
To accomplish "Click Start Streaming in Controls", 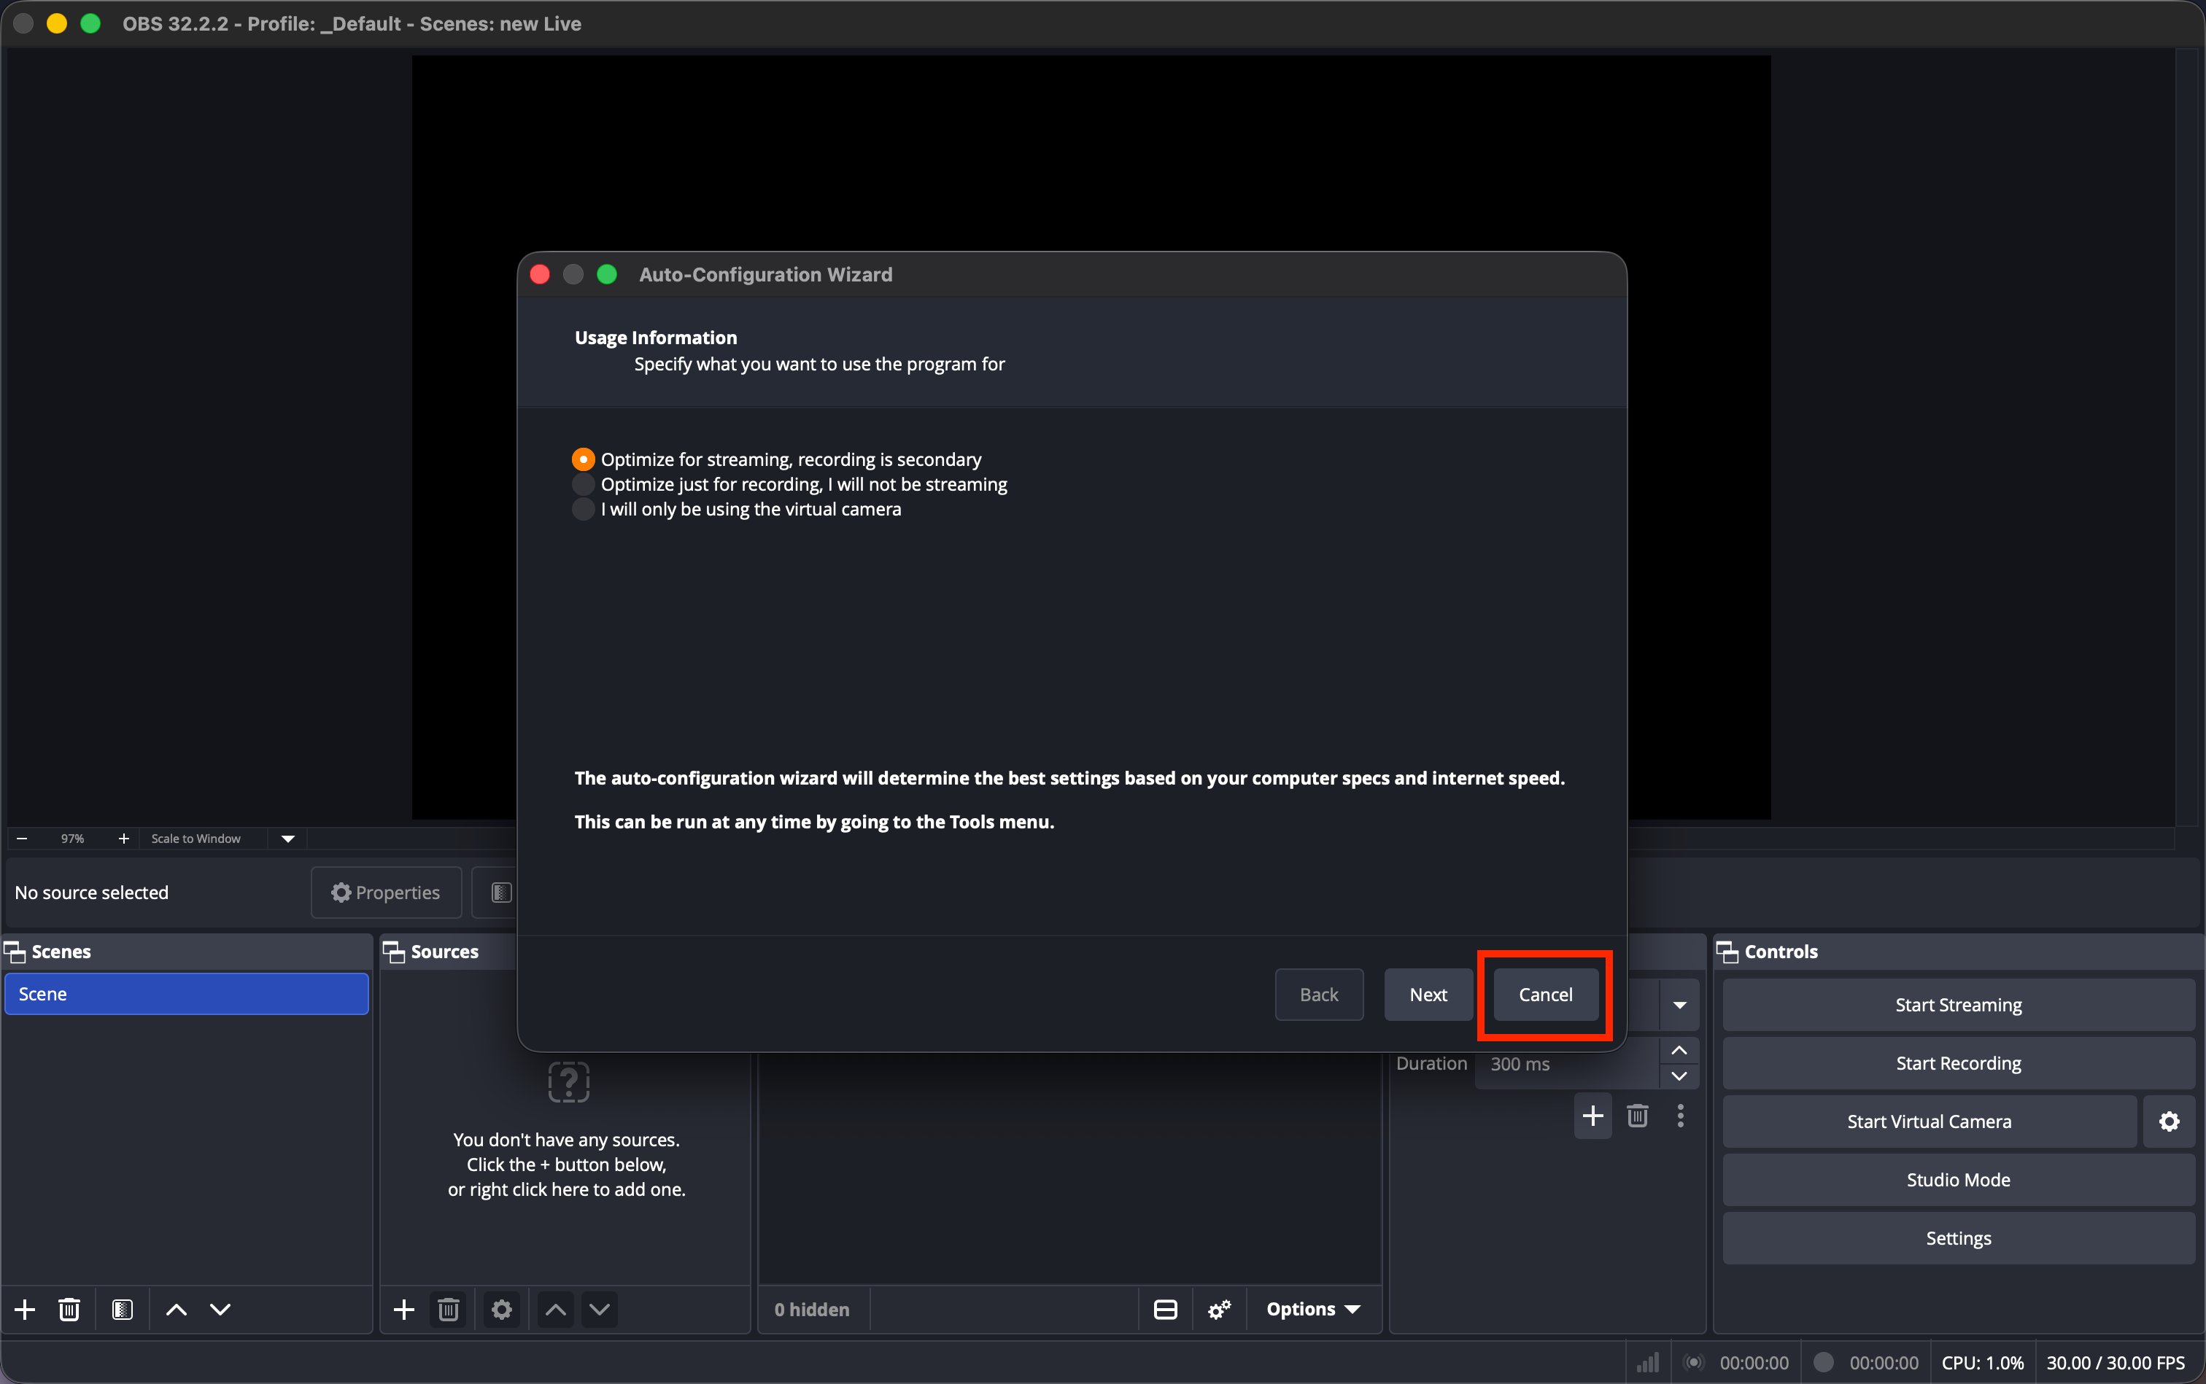I will pyautogui.click(x=1959, y=1005).
